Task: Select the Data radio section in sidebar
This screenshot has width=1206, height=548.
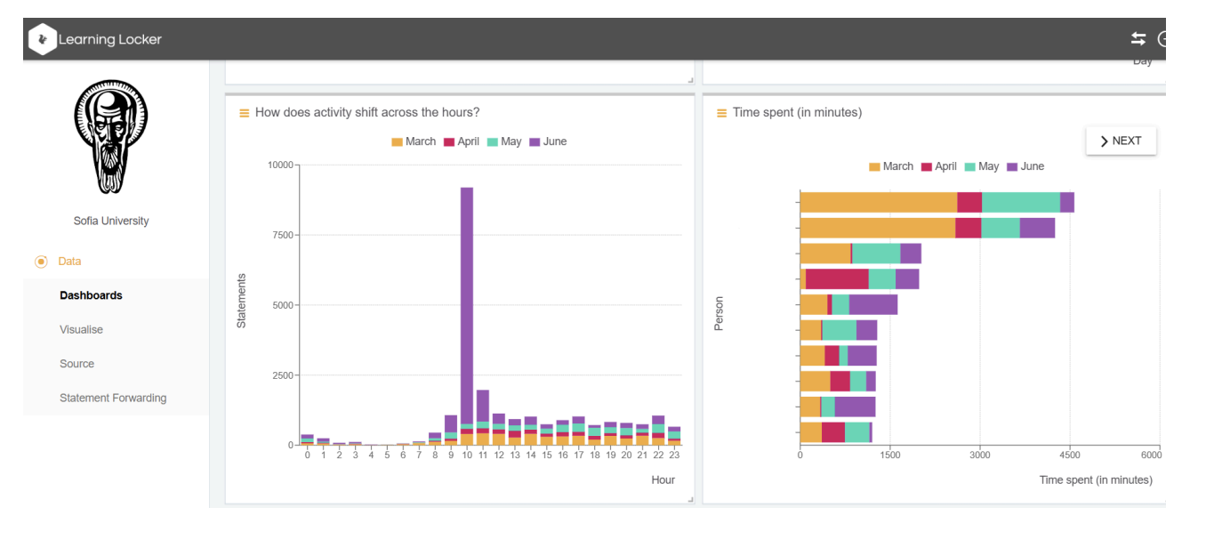Action: coord(59,262)
